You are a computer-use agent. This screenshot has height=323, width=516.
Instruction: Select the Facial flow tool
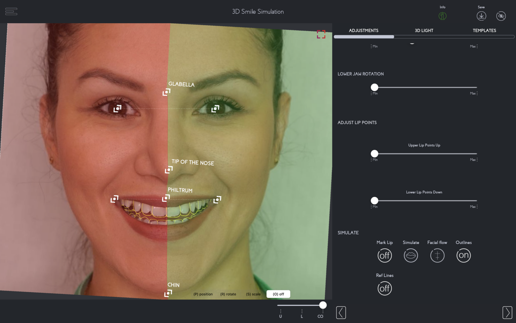(437, 255)
